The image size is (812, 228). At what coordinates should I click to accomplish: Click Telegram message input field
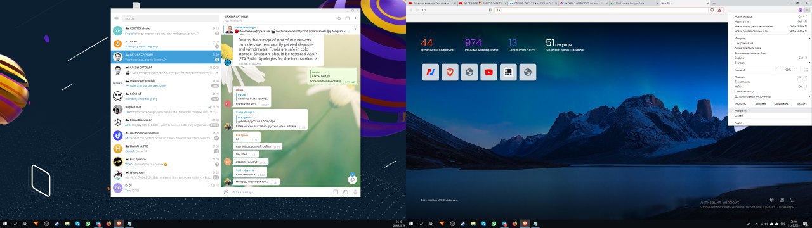coord(279,192)
